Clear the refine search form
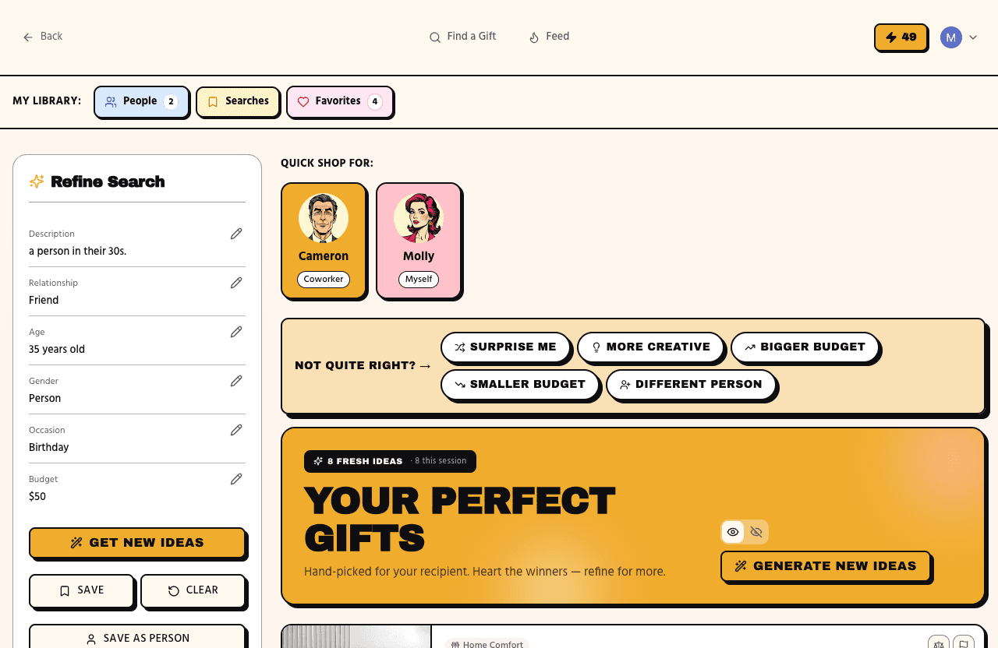Screen dimensions: 998x648 tap(193, 590)
